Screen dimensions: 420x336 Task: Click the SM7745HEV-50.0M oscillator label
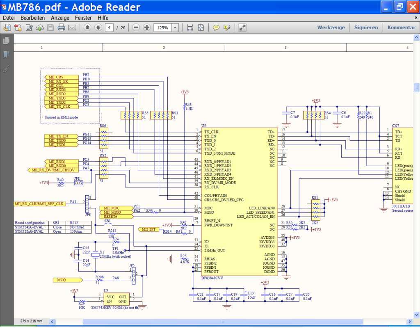(115, 308)
